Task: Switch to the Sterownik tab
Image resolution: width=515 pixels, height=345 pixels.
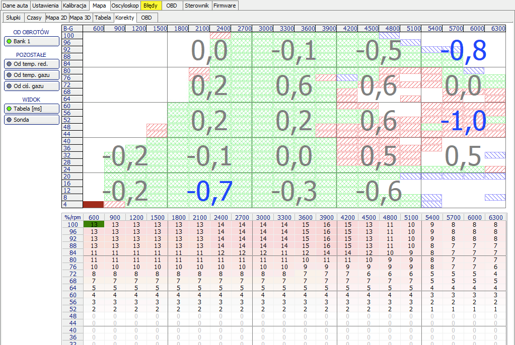Action: 197,6
